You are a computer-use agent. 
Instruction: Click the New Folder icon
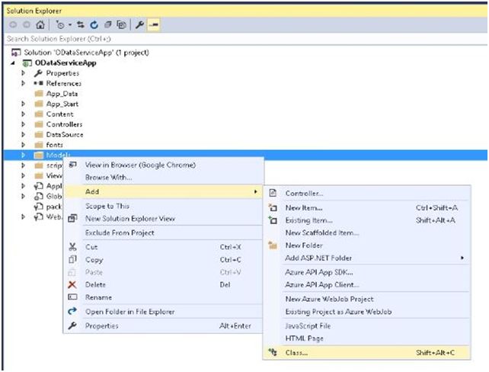[273, 245]
